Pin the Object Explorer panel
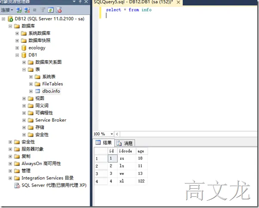The image size is (259, 208). pos(80,2)
